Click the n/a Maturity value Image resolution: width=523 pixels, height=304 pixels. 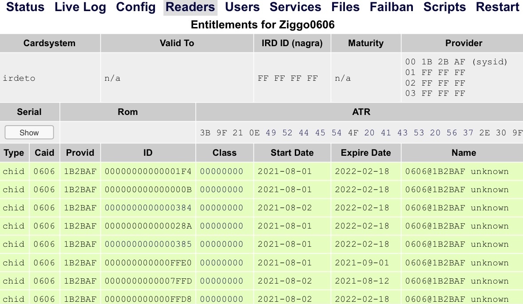(343, 79)
